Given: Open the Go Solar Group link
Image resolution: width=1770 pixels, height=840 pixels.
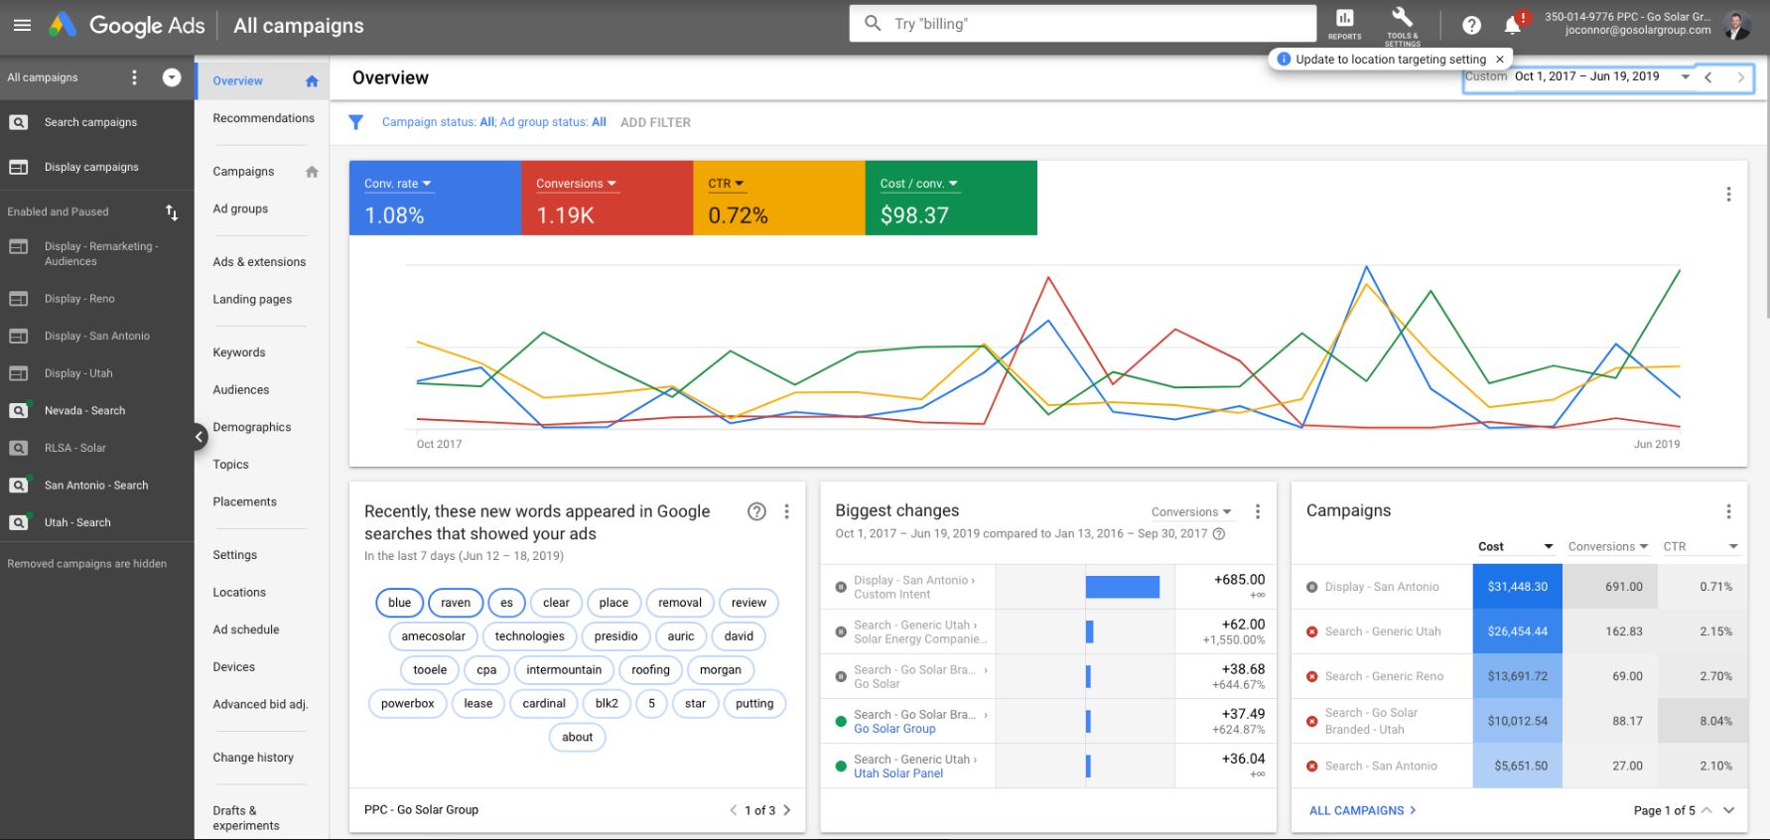Looking at the screenshot, I should click(894, 729).
